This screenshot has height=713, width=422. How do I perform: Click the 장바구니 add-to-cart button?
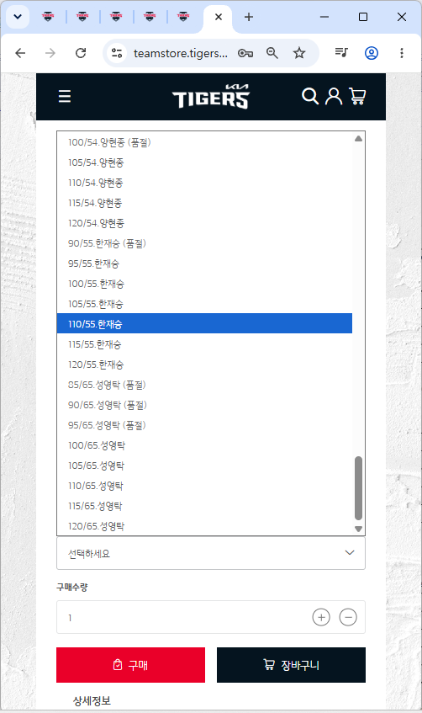291,665
